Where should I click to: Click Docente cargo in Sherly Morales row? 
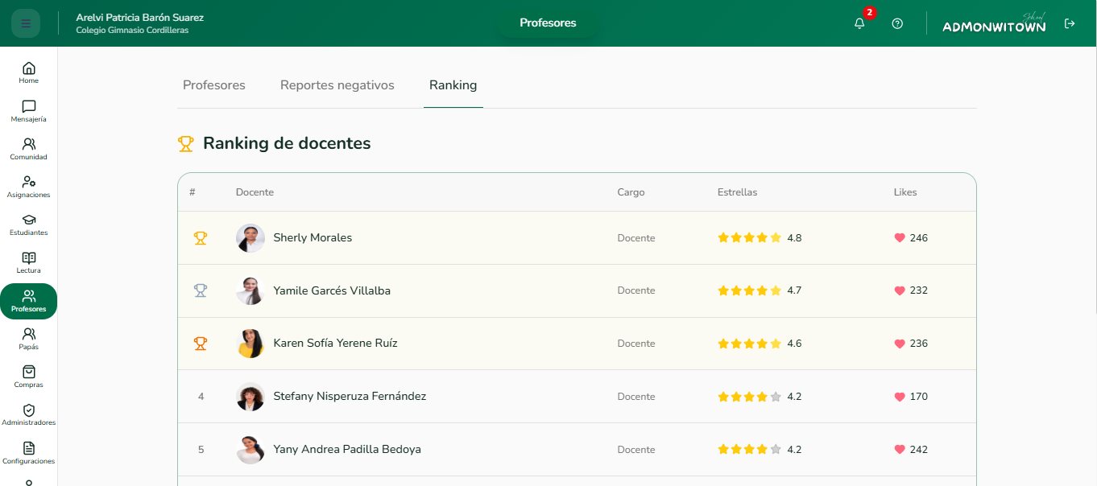[636, 238]
